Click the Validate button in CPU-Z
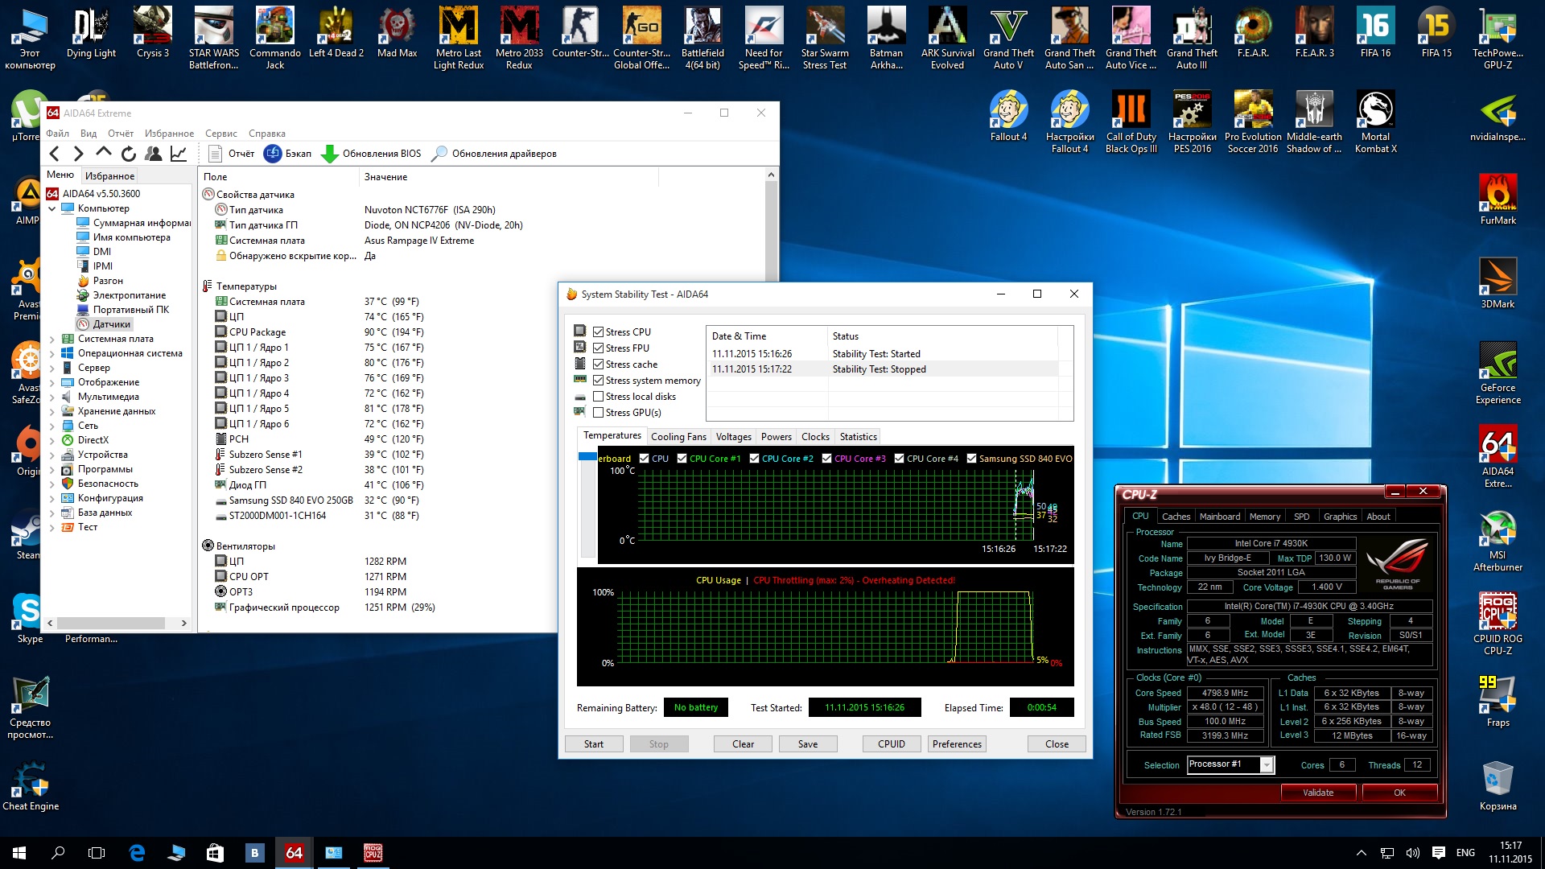The image size is (1545, 869). click(1317, 793)
